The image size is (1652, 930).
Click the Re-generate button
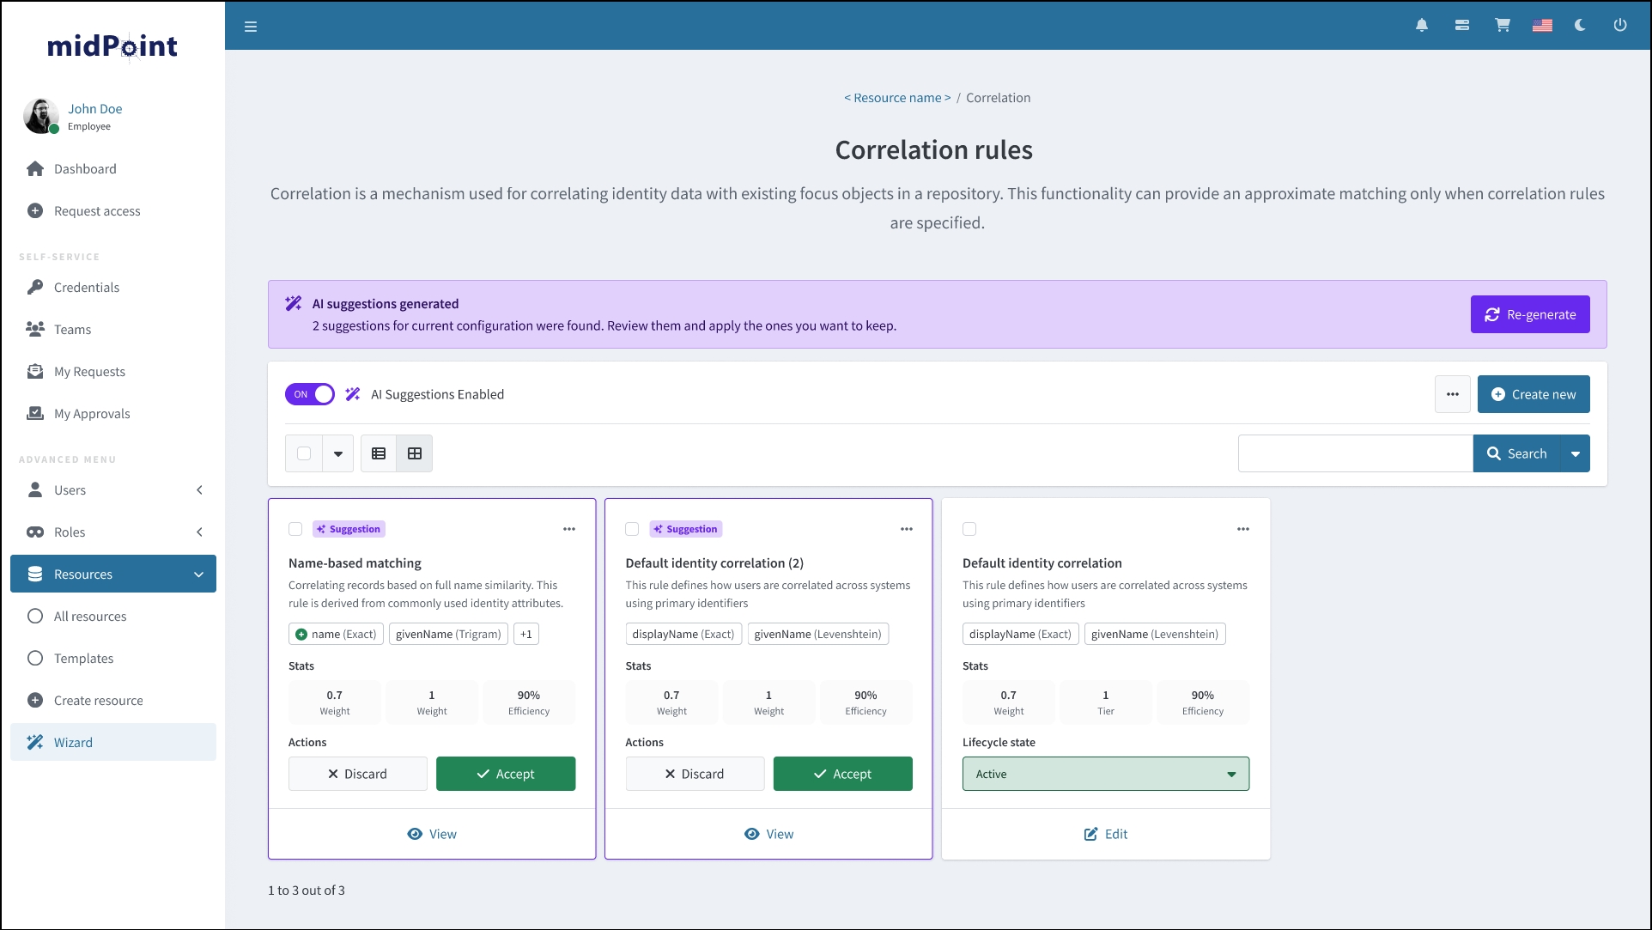1529,314
